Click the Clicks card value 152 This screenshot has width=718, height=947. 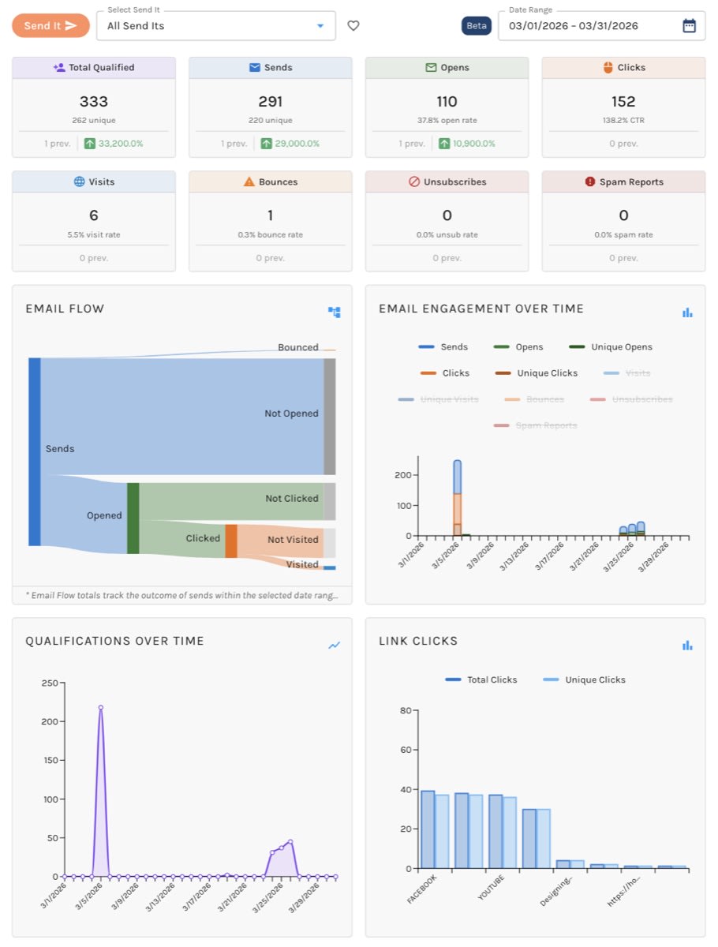[623, 102]
